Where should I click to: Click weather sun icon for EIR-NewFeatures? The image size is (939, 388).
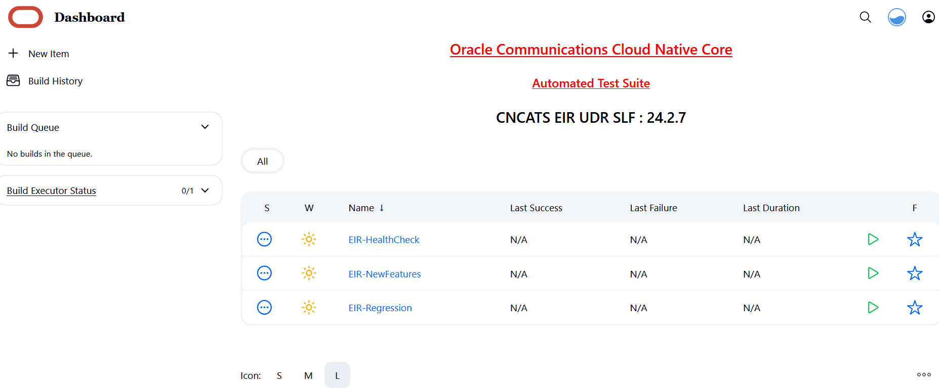coord(309,273)
